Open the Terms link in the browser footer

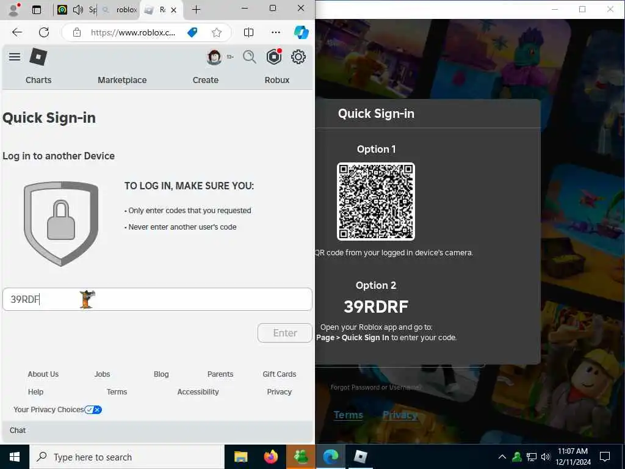(x=117, y=391)
